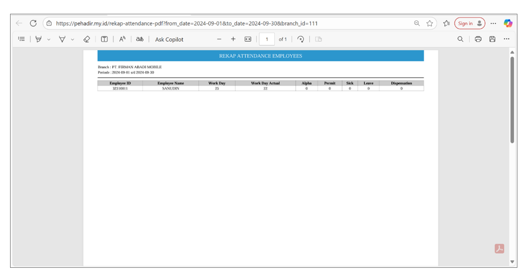This screenshot has height=271, width=519.
Task: Click the Sick column header
Action: coord(350,83)
